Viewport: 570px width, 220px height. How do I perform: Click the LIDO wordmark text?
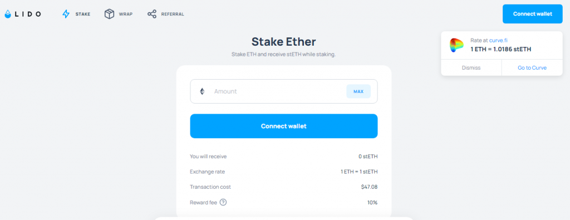pyautogui.click(x=28, y=14)
